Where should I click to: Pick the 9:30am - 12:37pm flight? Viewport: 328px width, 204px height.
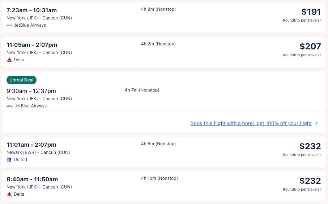coord(31,91)
